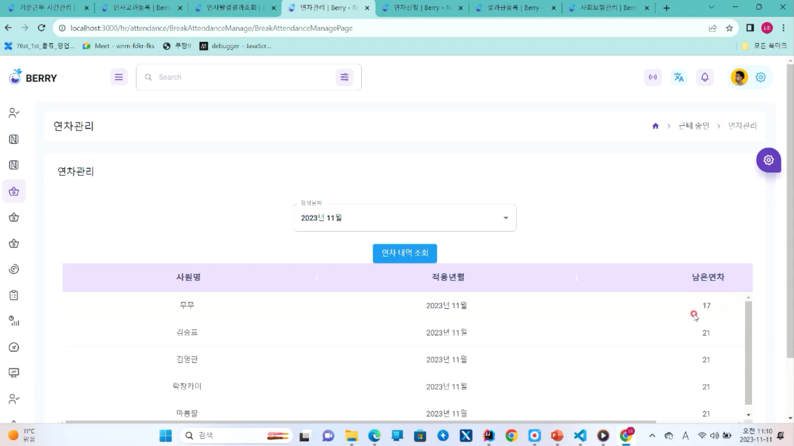Open the bar chart icon in the sidebar
The width and height of the screenshot is (794, 446).
point(14,321)
